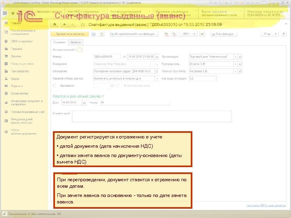
Task: Open calendar for document date field
Action: pyautogui.click(x=157, y=57)
